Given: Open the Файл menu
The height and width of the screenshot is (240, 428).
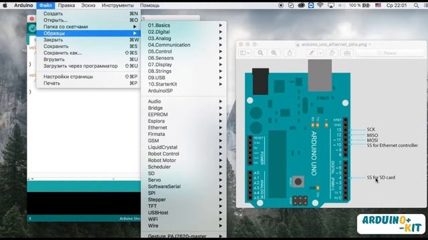Looking at the screenshot, I should pyautogui.click(x=45, y=5).
